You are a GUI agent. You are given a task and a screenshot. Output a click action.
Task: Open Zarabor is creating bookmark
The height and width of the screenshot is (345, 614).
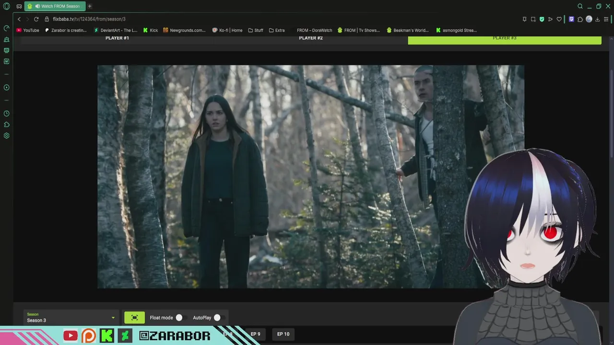click(x=66, y=30)
